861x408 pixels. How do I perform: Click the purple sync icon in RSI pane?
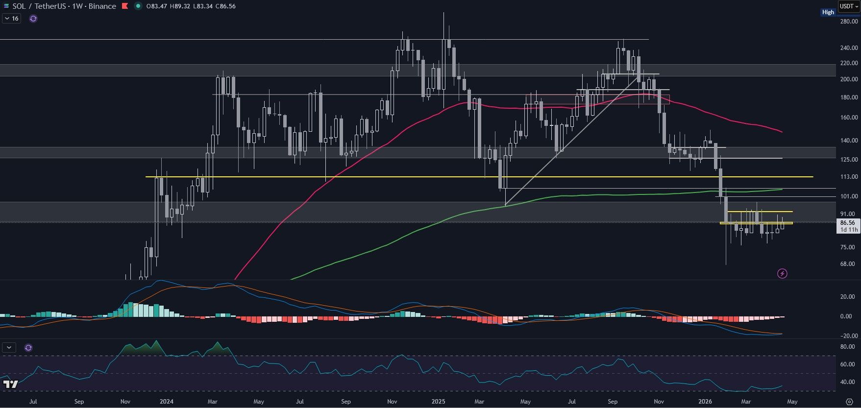(28, 348)
